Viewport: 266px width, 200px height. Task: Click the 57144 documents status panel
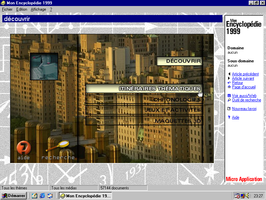[x=123, y=188]
